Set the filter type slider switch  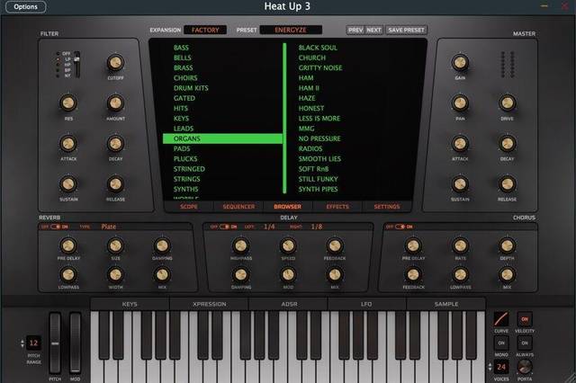coord(76,65)
